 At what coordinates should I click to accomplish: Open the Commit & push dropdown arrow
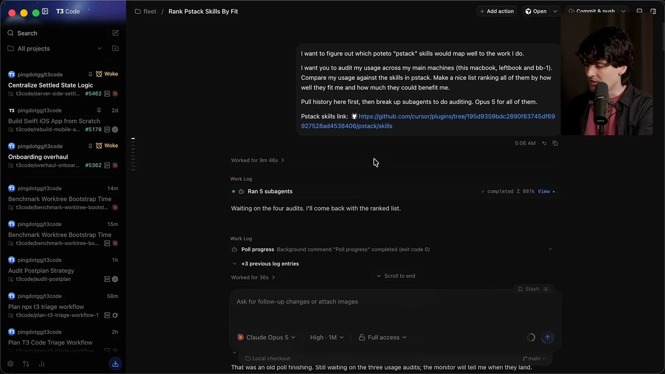tap(623, 11)
